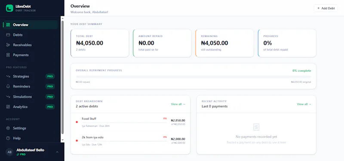
Task: Click the green PRO label under Abdullateef Bello
Action: (x=21, y=155)
